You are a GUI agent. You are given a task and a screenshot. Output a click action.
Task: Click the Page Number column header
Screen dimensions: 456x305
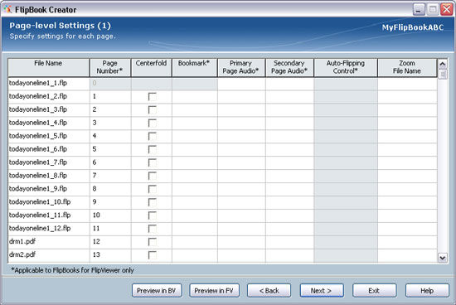pos(110,68)
